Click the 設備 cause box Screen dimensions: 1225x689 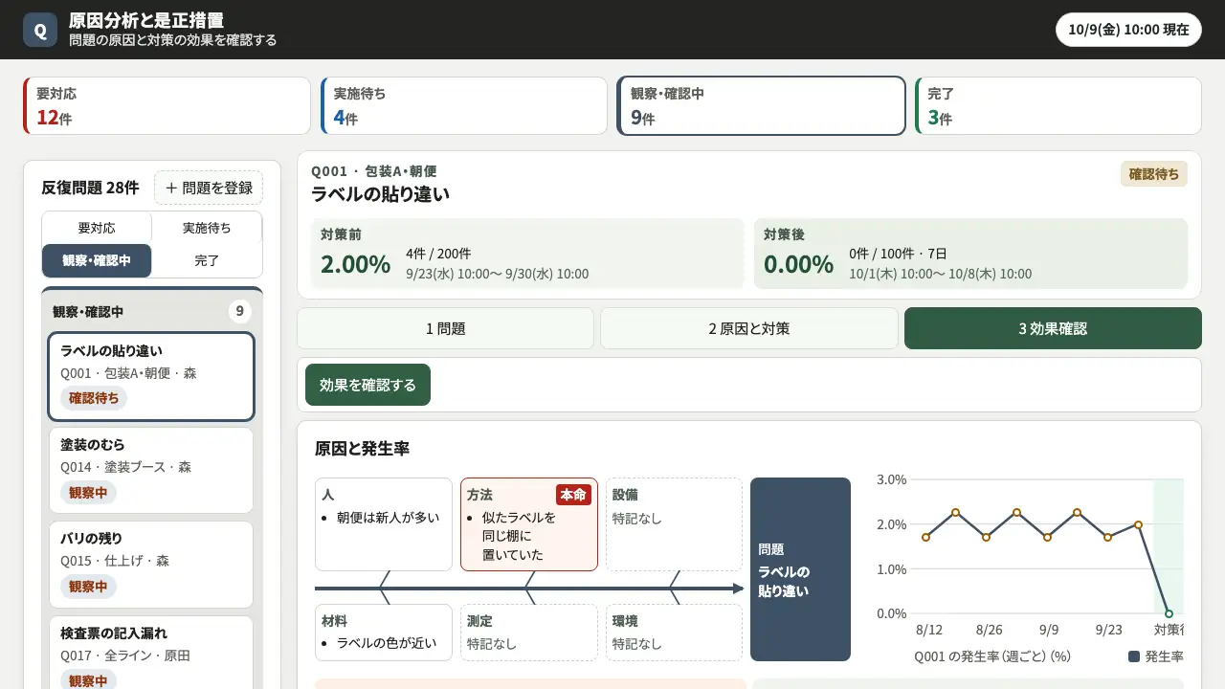674,524
